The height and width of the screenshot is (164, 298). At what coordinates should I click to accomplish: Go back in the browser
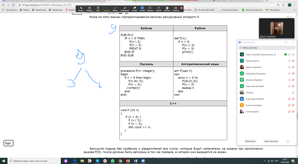click(3, 5)
